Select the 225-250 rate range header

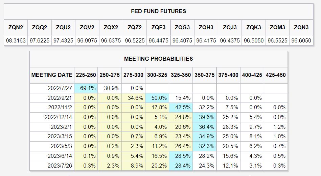pyautogui.click(x=86, y=75)
